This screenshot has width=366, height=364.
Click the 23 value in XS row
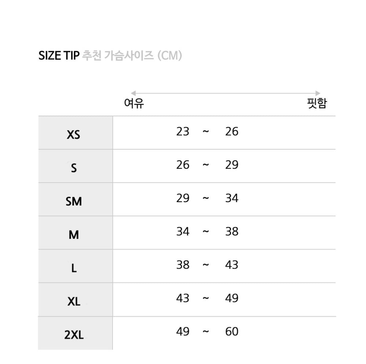tap(183, 131)
